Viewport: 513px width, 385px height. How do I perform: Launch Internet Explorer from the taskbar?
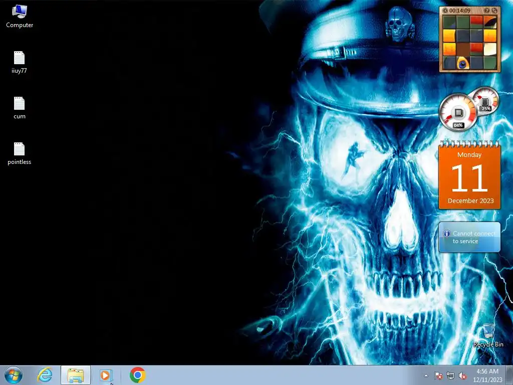click(x=45, y=375)
